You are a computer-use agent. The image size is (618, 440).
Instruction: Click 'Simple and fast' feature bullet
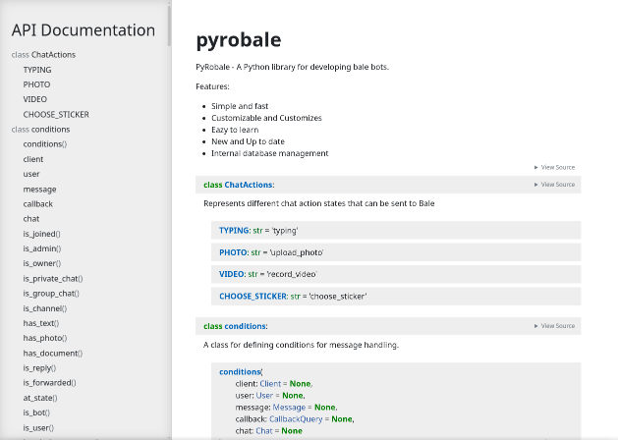pos(240,106)
